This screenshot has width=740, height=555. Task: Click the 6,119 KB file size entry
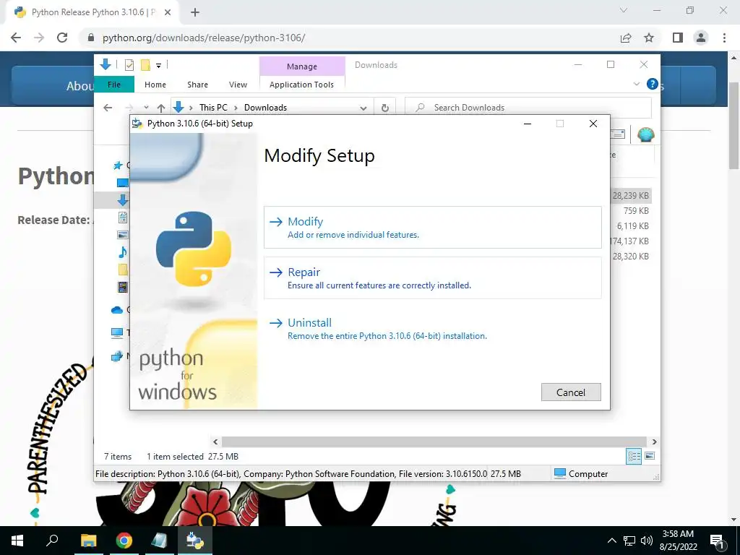(633, 226)
